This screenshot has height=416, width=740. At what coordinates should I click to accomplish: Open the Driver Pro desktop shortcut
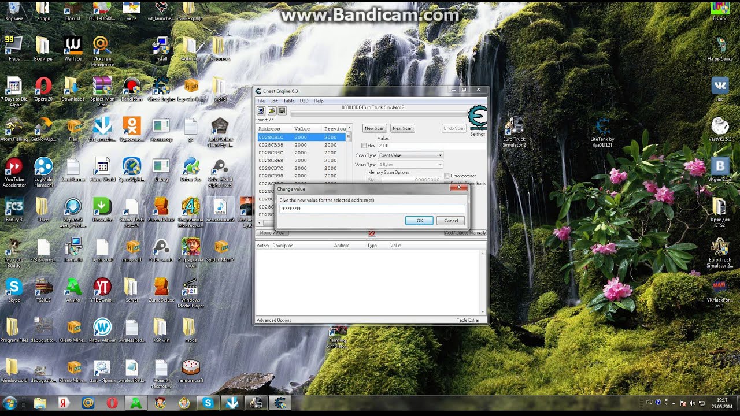pos(190,170)
